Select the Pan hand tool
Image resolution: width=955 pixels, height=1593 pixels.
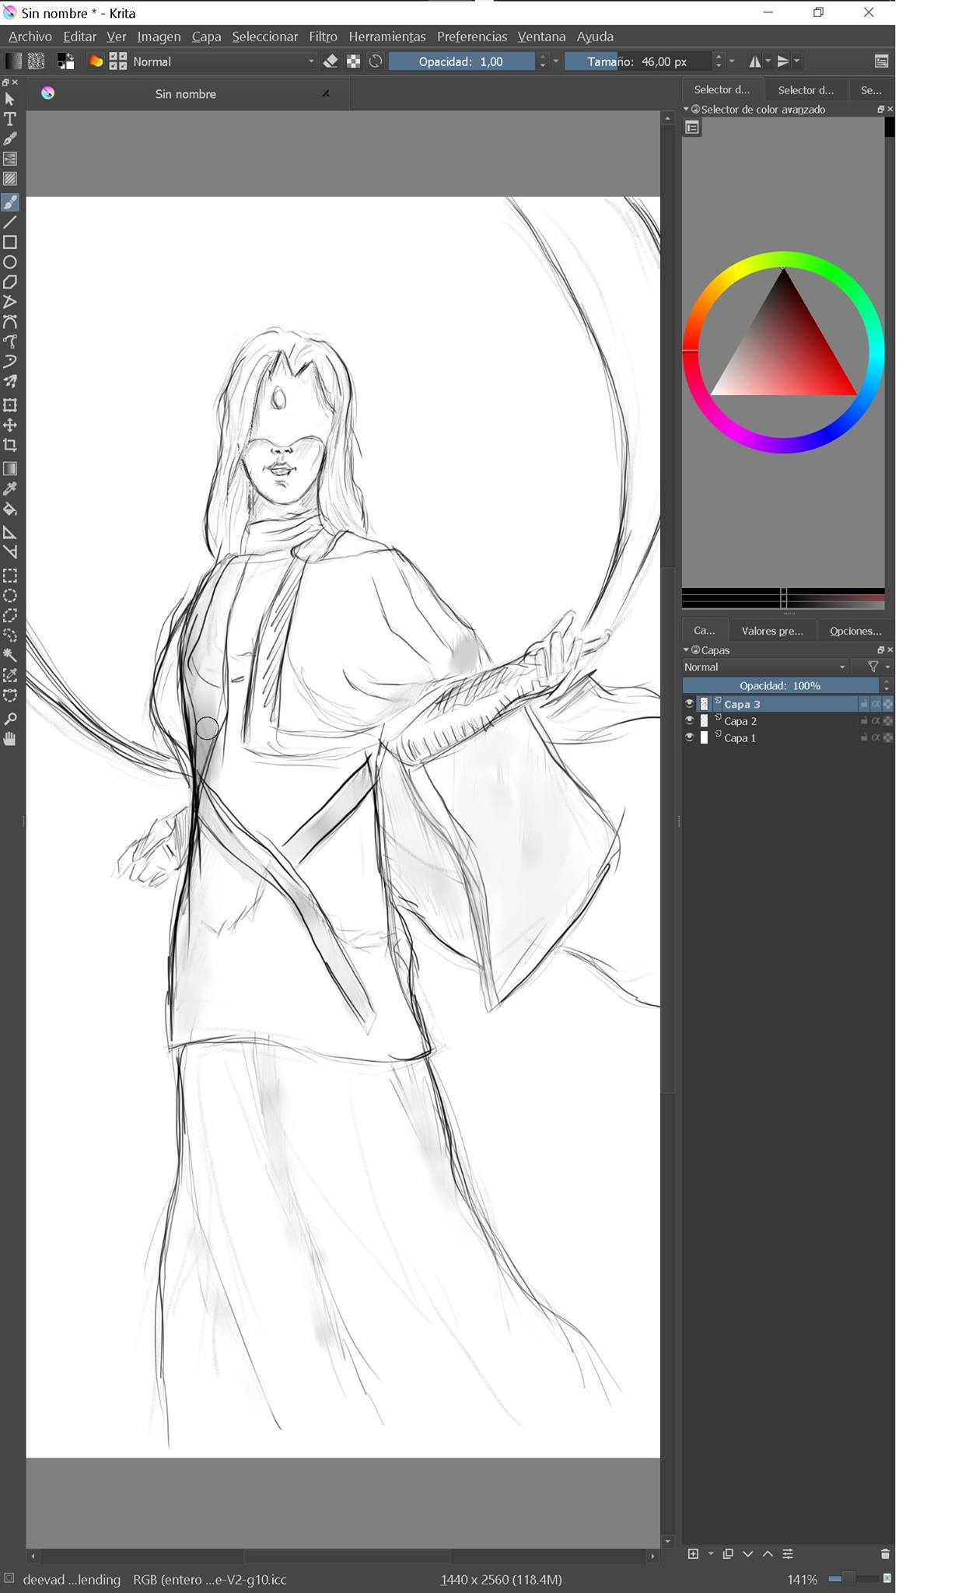click(x=10, y=739)
